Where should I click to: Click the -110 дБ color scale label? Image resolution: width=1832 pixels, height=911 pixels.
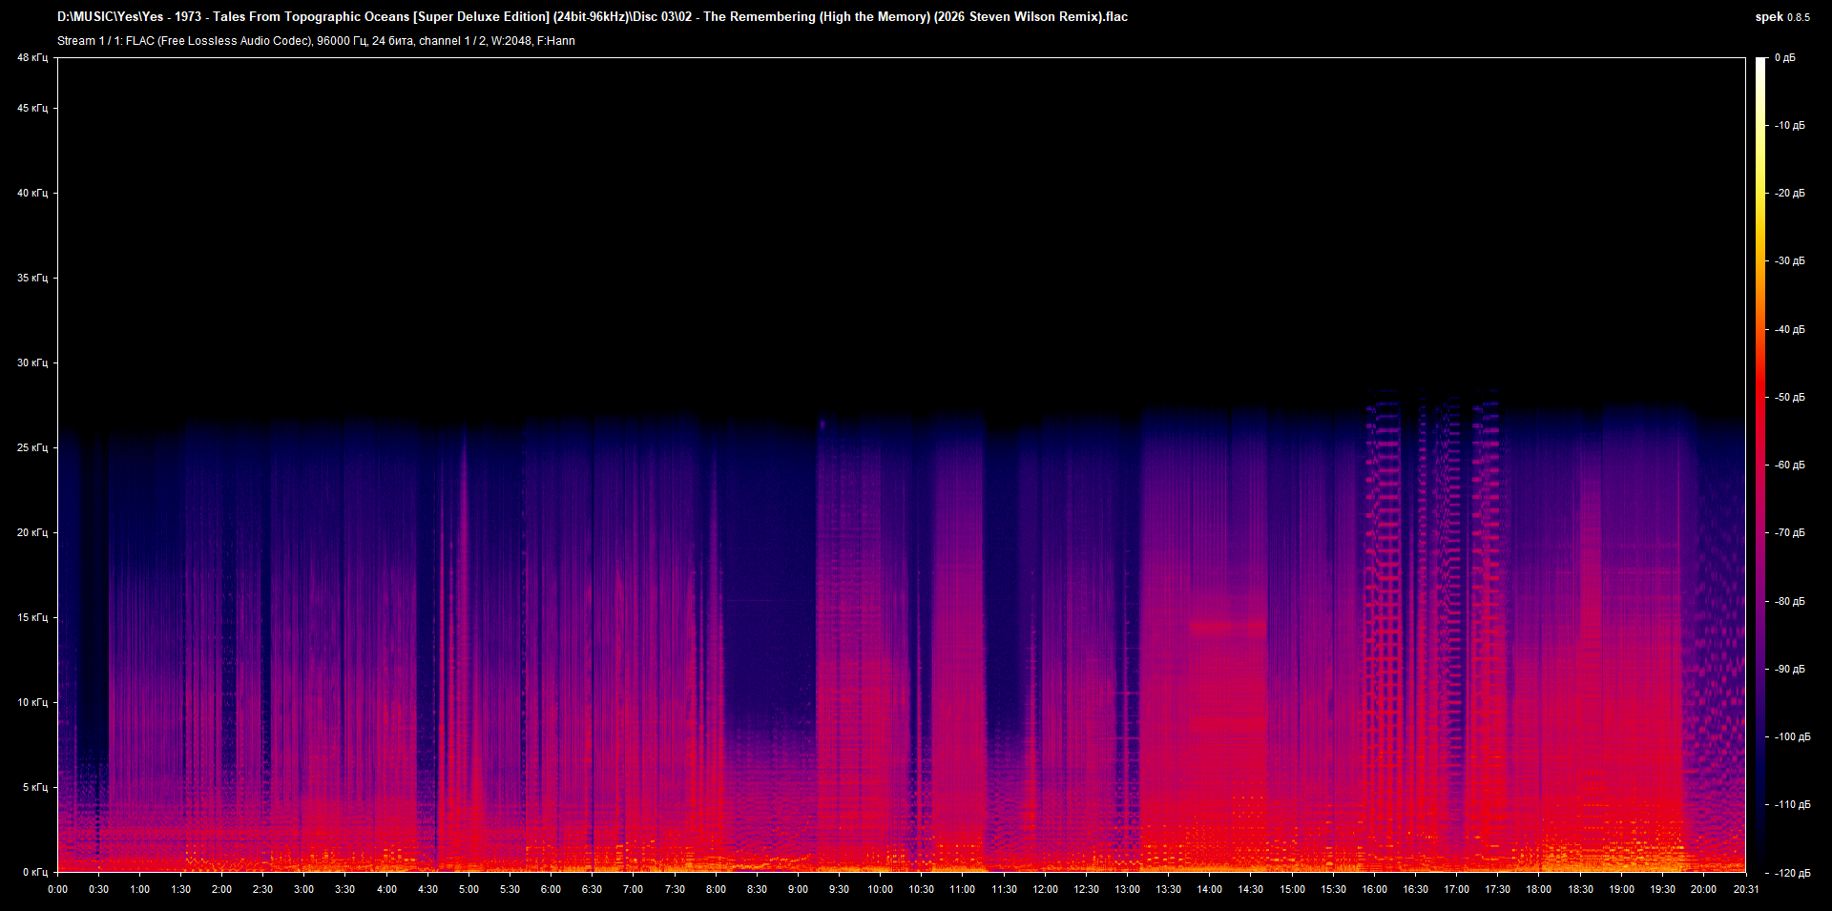pos(1792,805)
